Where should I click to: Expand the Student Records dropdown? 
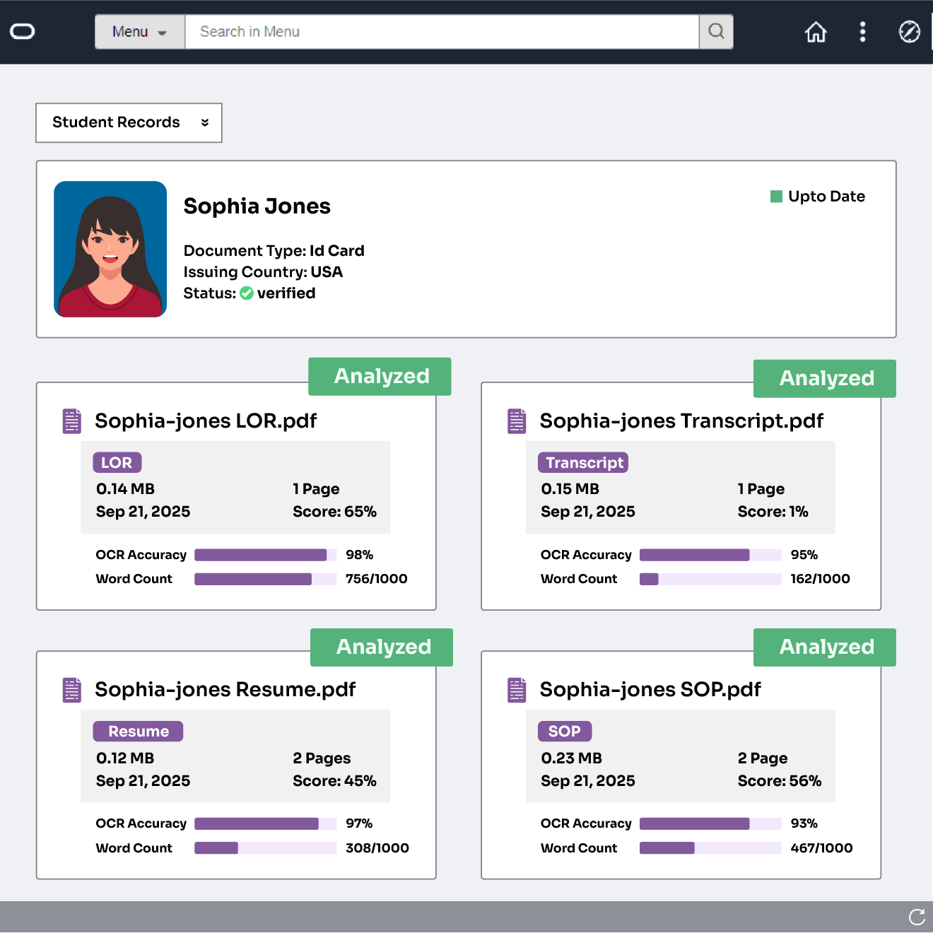pos(129,122)
